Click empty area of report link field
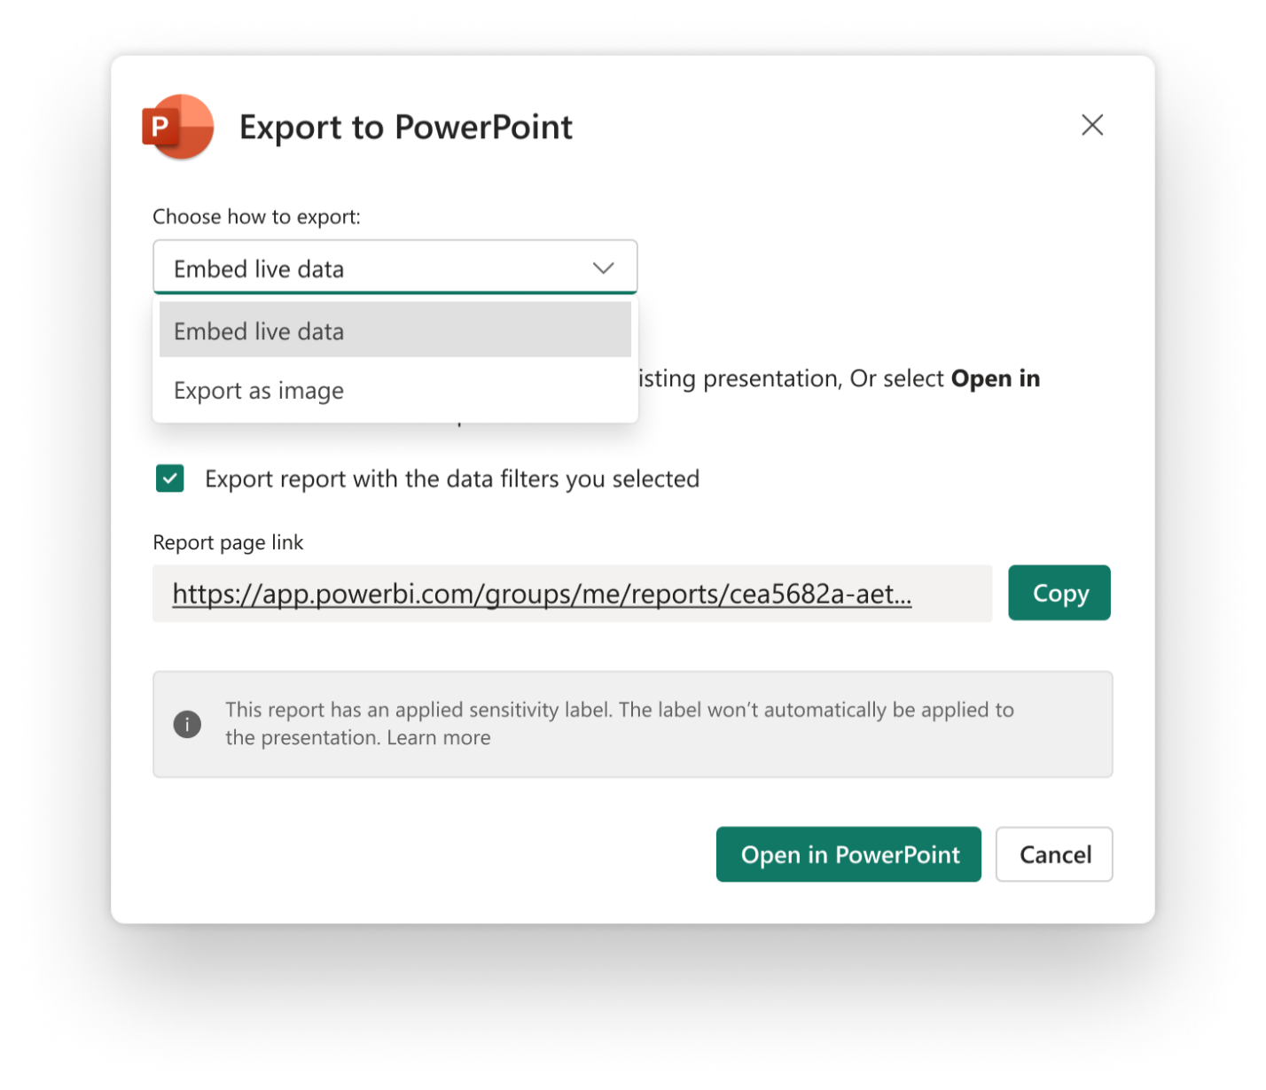 953,594
